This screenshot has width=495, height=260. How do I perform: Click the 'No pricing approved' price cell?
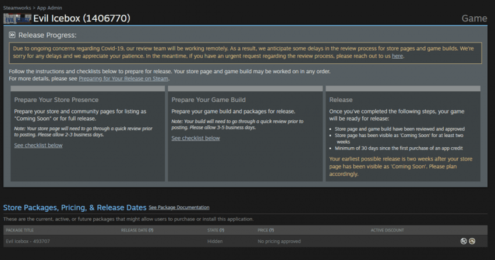point(279,241)
